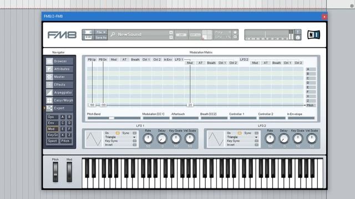Click the Pitch wheel

coord(55,172)
